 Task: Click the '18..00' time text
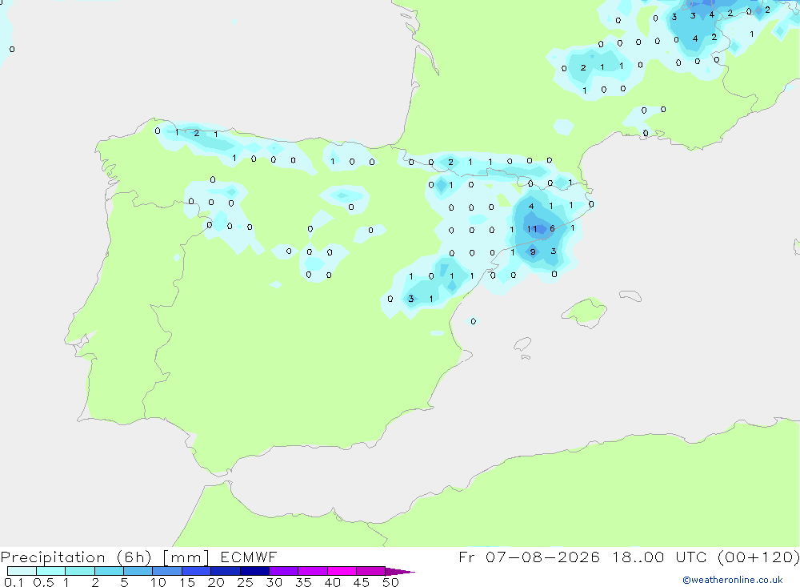pos(638,557)
